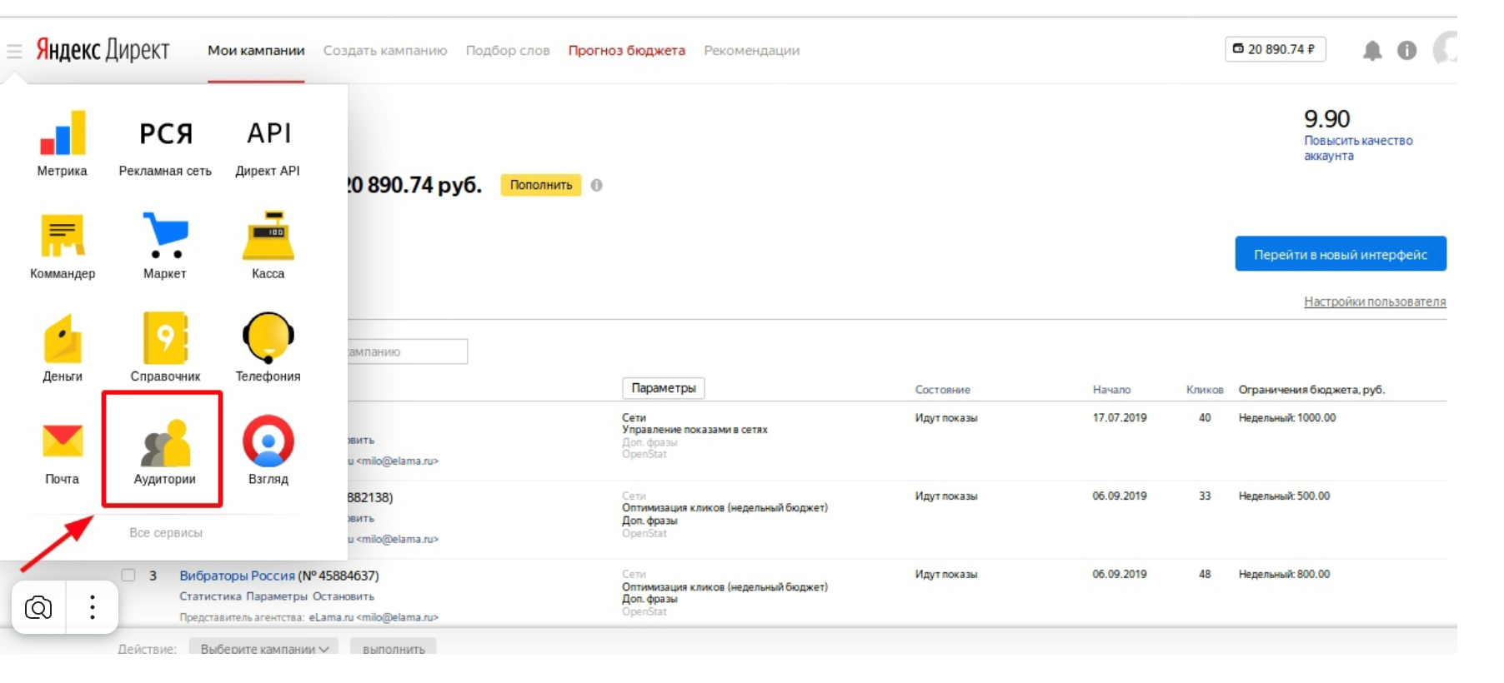Click the clicks value 48

pos(1205,575)
